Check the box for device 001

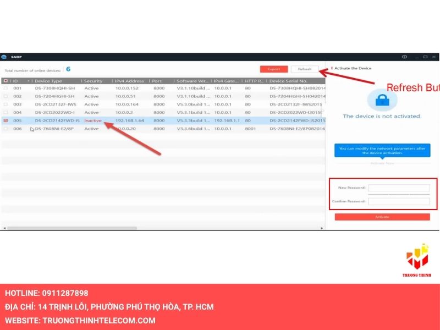5,88
